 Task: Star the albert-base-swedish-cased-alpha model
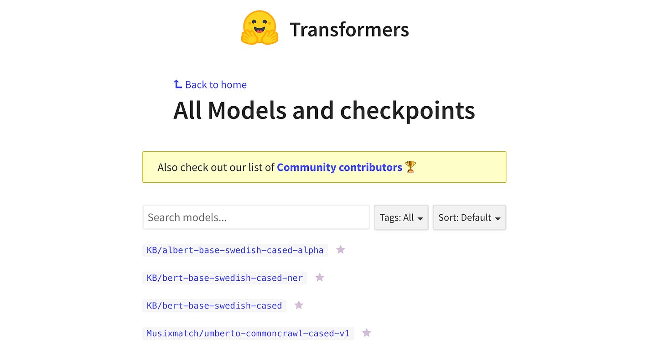coord(341,249)
